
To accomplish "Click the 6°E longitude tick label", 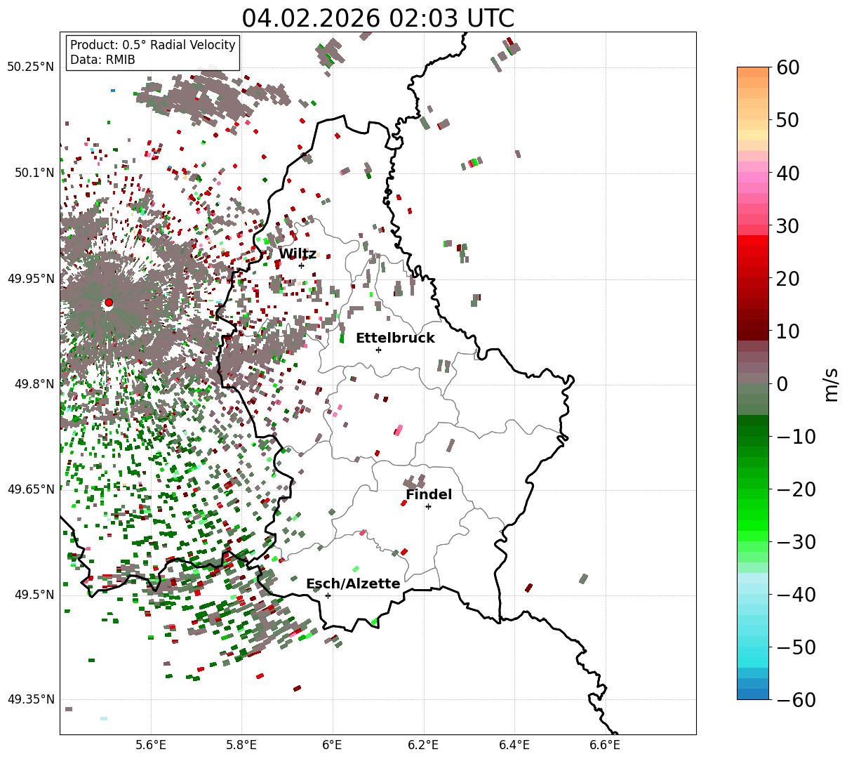I will (333, 745).
